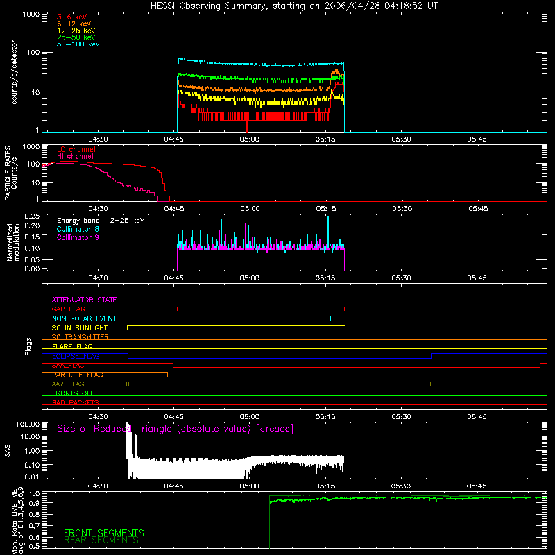
Task: Click the SAA_FLAG label
Action: click(x=68, y=366)
